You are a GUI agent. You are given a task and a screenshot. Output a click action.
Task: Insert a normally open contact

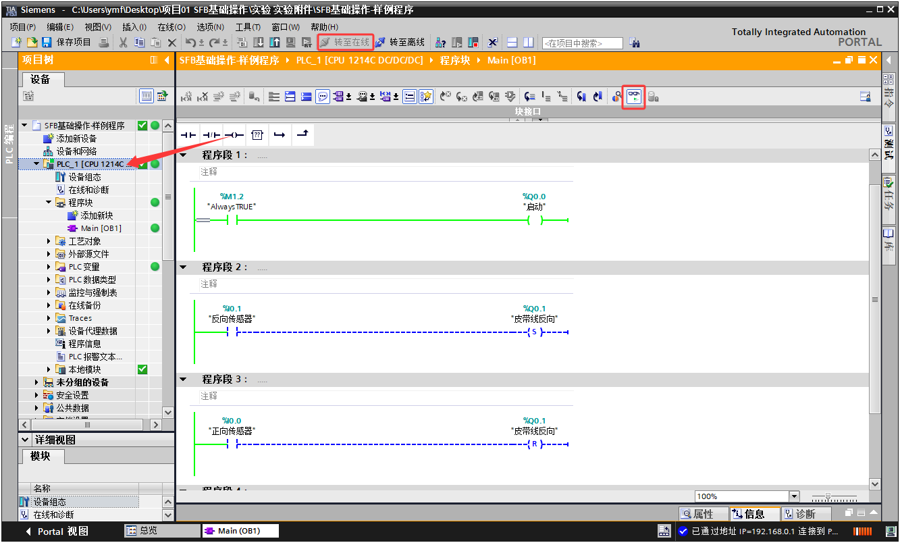click(188, 135)
